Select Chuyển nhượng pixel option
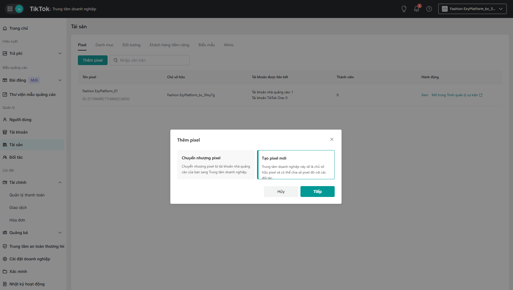Image resolution: width=513 pixels, height=290 pixels. click(216, 165)
